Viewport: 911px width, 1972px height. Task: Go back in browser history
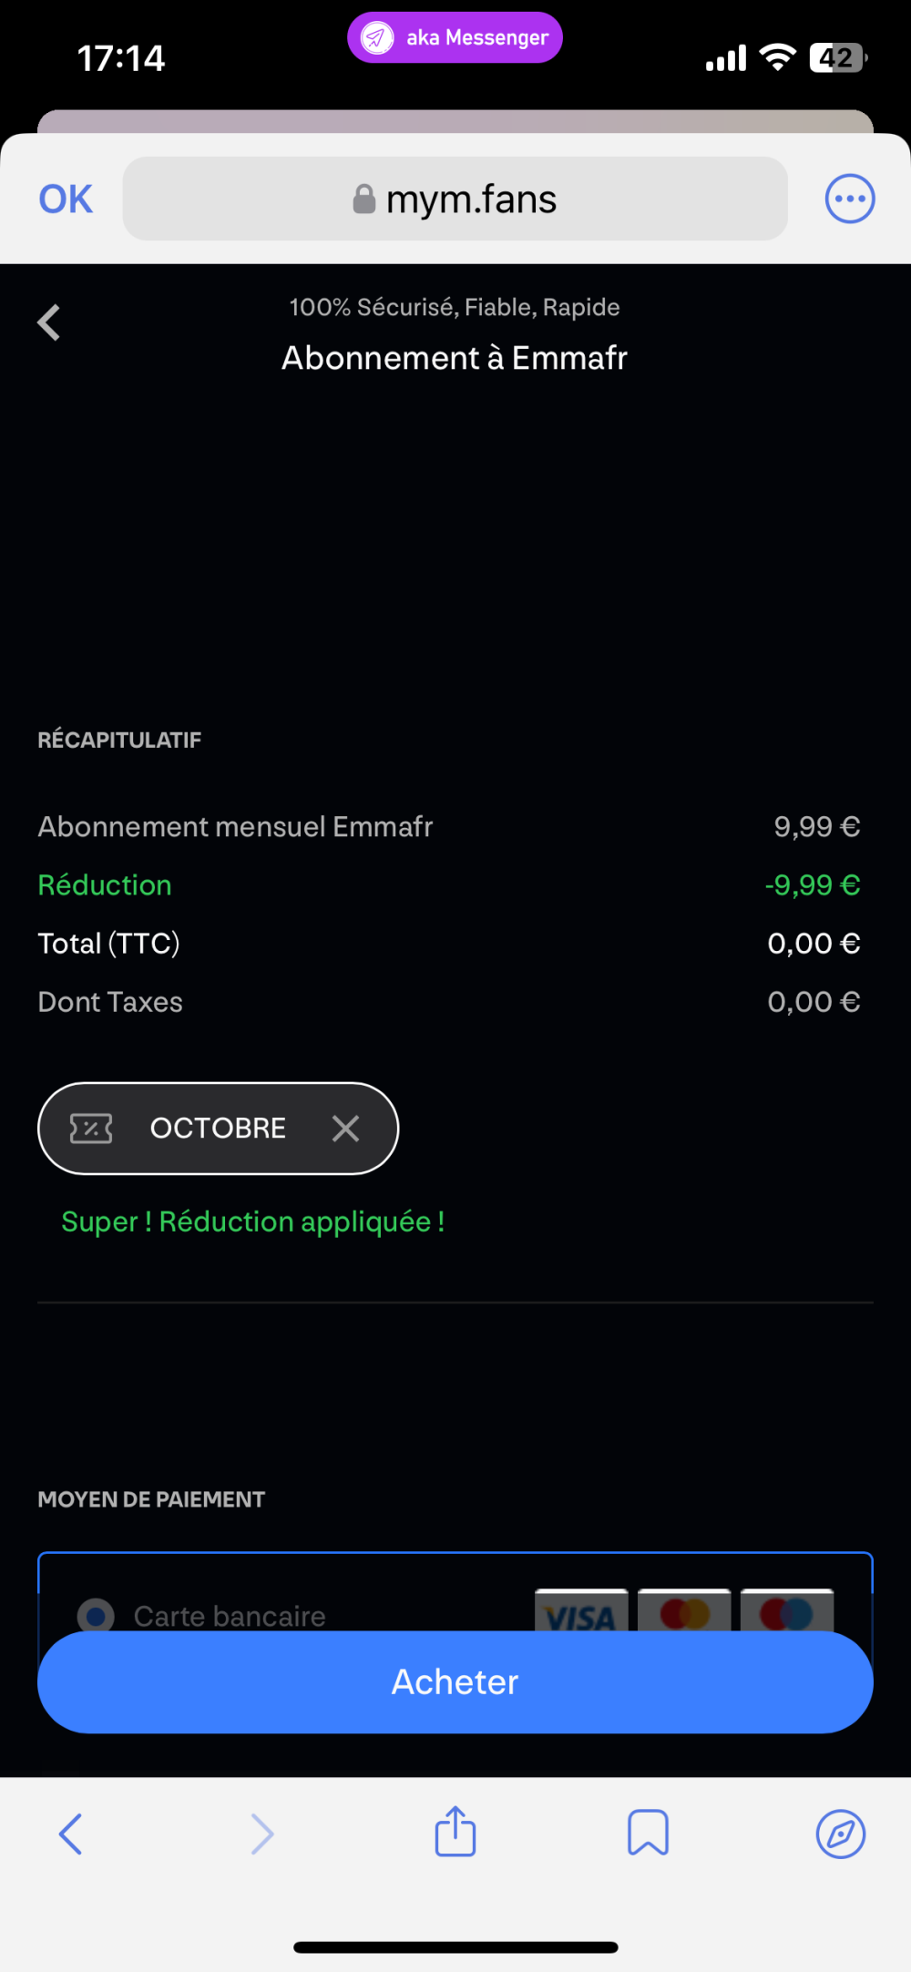click(x=70, y=1834)
